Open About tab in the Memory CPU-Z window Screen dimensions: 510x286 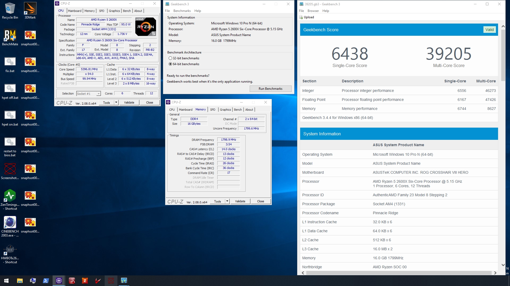pos(249,110)
